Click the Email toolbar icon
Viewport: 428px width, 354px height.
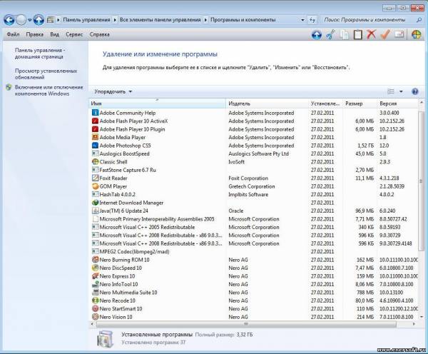coord(399,35)
